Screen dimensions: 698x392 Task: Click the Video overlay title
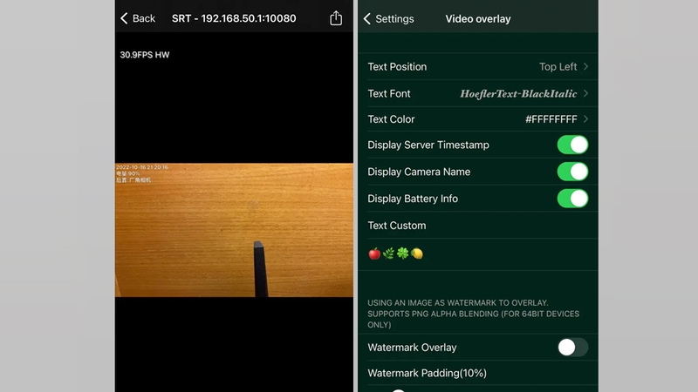478,18
